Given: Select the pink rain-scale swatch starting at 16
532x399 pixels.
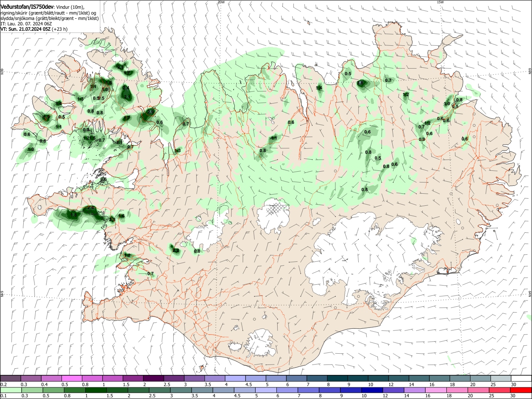Looking at the screenshot, I should click(435, 390).
